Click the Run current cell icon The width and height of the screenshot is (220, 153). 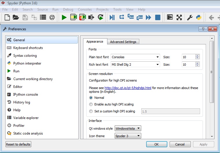point(74,17)
